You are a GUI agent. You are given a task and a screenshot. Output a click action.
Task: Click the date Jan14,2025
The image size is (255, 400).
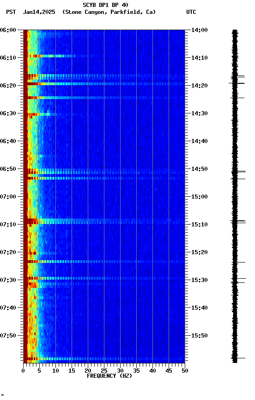pyautogui.click(x=39, y=12)
